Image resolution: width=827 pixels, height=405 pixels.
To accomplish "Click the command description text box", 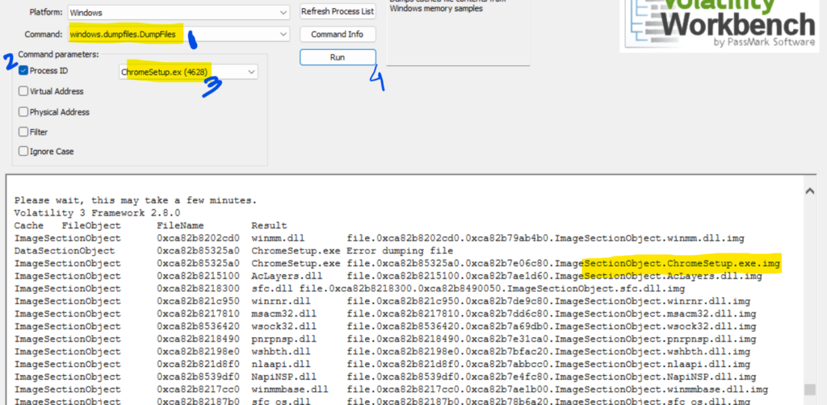I will [x=457, y=32].
